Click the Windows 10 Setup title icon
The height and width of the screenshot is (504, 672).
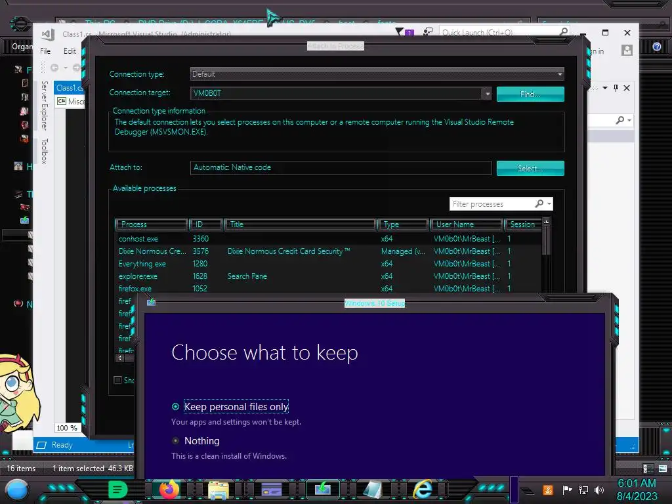152,303
